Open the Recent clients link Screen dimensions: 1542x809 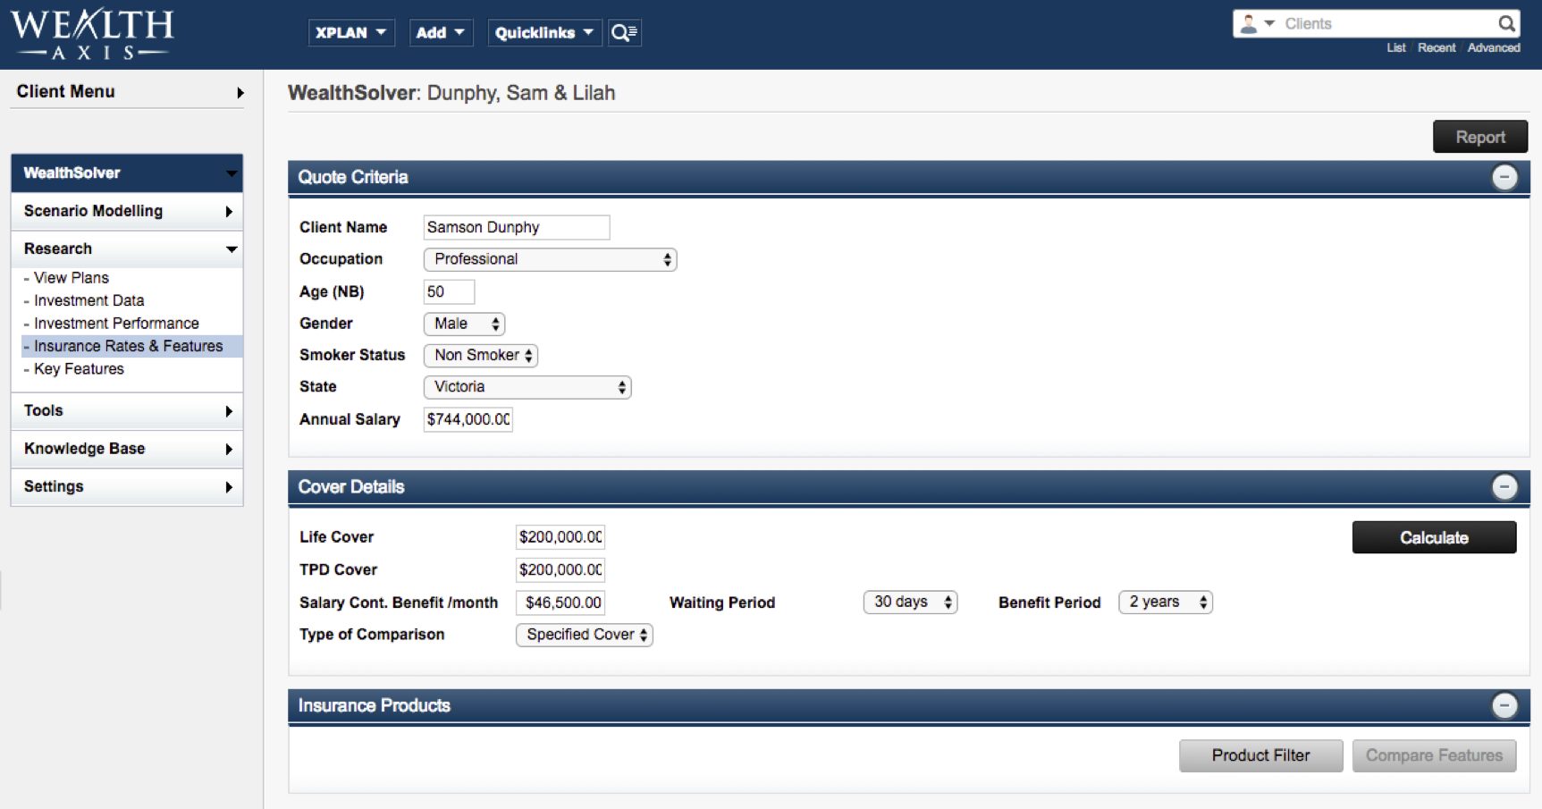(x=1437, y=48)
